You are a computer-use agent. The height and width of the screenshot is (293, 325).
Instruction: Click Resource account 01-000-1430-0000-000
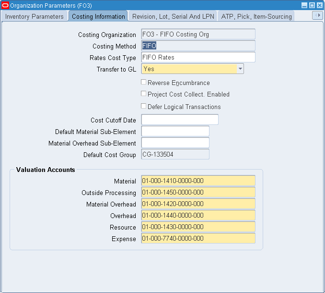click(x=198, y=227)
